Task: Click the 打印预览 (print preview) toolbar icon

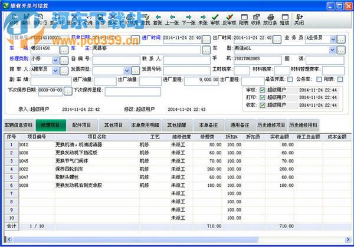Action: (129, 19)
